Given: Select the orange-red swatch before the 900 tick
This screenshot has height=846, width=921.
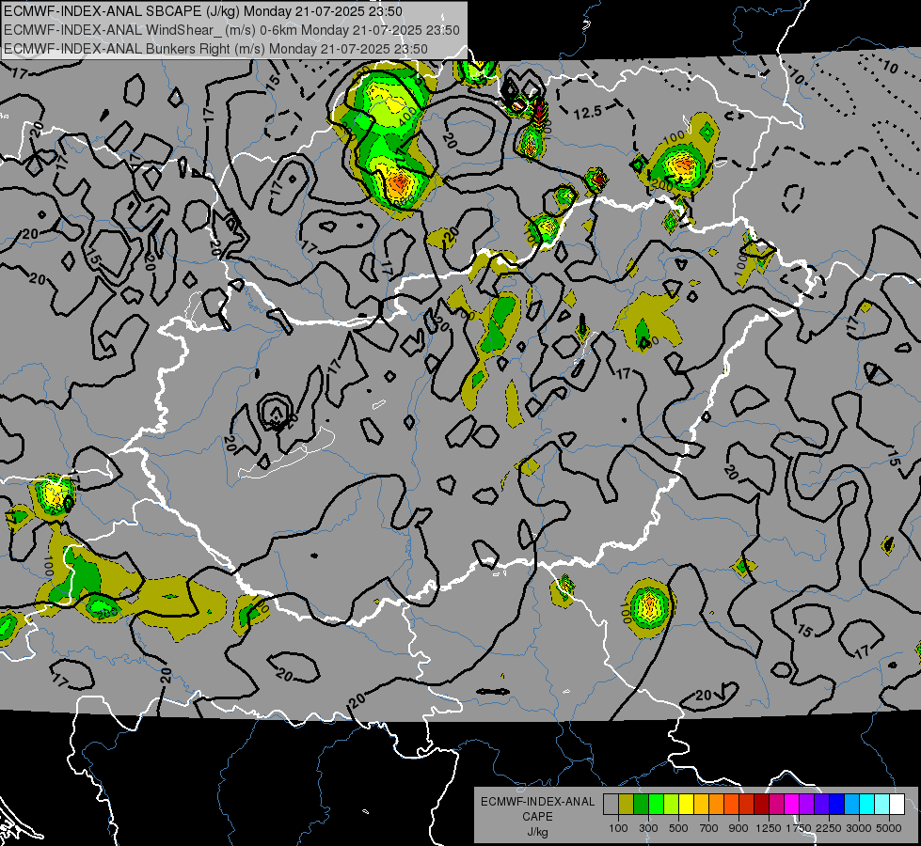Looking at the screenshot, I should point(732,804).
